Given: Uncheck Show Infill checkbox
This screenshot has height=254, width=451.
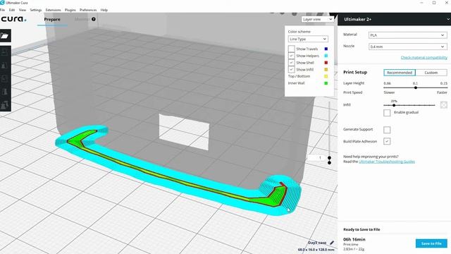Looking at the screenshot, I should 291,69.
